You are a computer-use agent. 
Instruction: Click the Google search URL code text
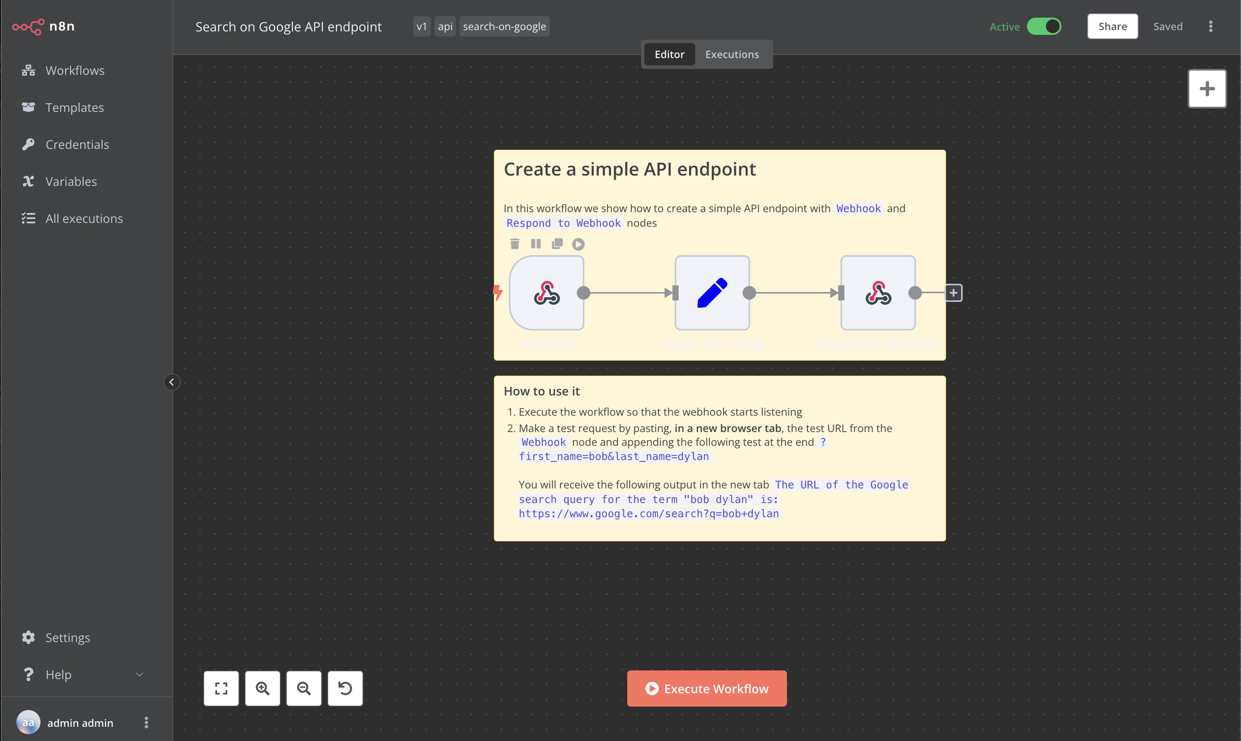(648, 513)
